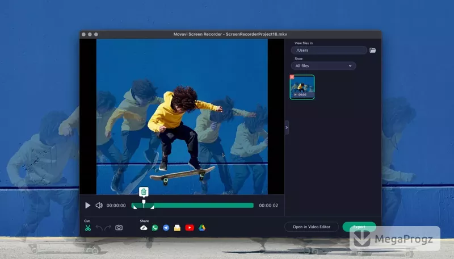Play the recorded video

point(88,206)
